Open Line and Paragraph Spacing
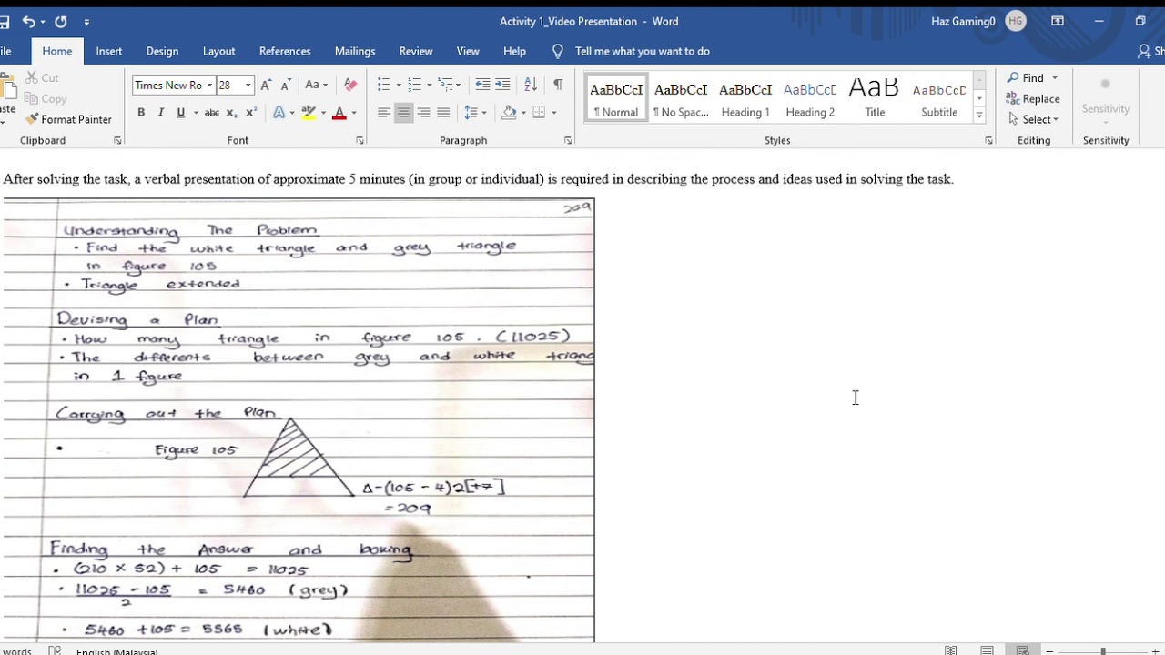This screenshot has height=655, width=1165. [x=471, y=113]
